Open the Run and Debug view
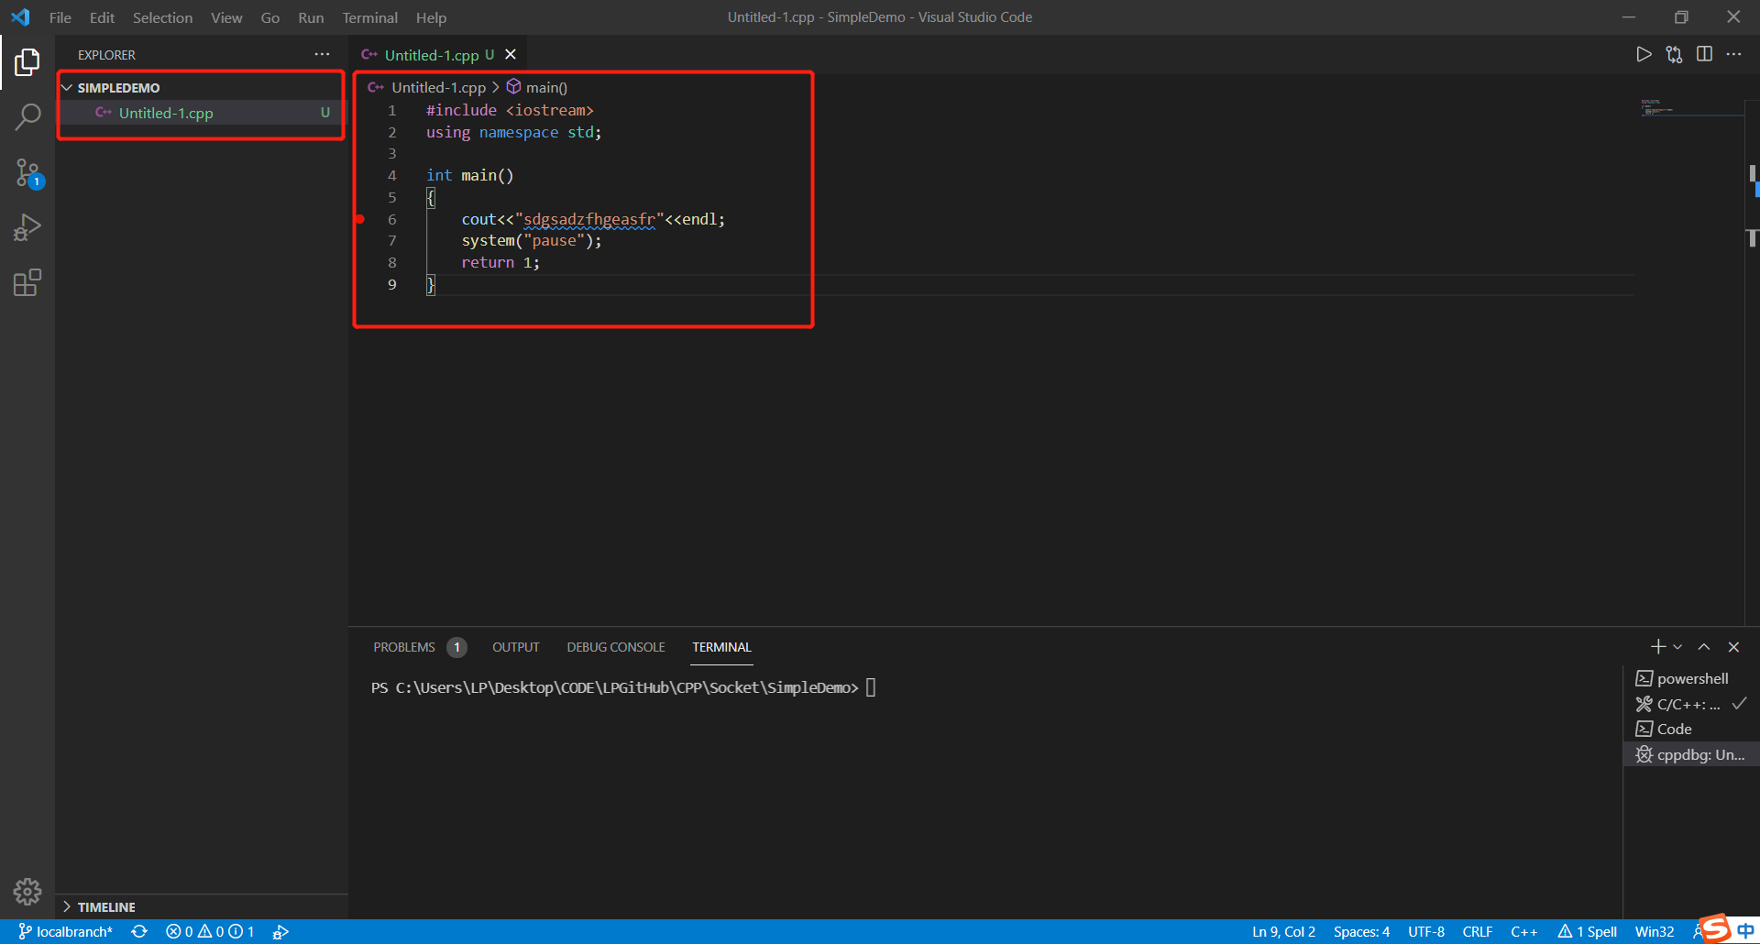The height and width of the screenshot is (944, 1760). tap(27, 227)
